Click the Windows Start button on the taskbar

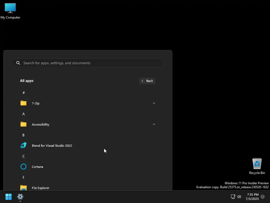coord(8,197)
